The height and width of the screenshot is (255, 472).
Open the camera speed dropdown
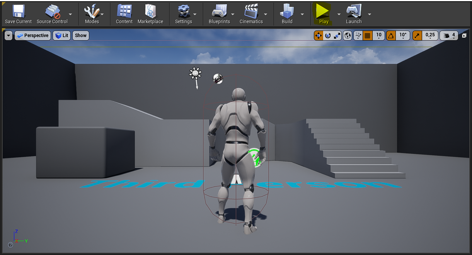450,35
